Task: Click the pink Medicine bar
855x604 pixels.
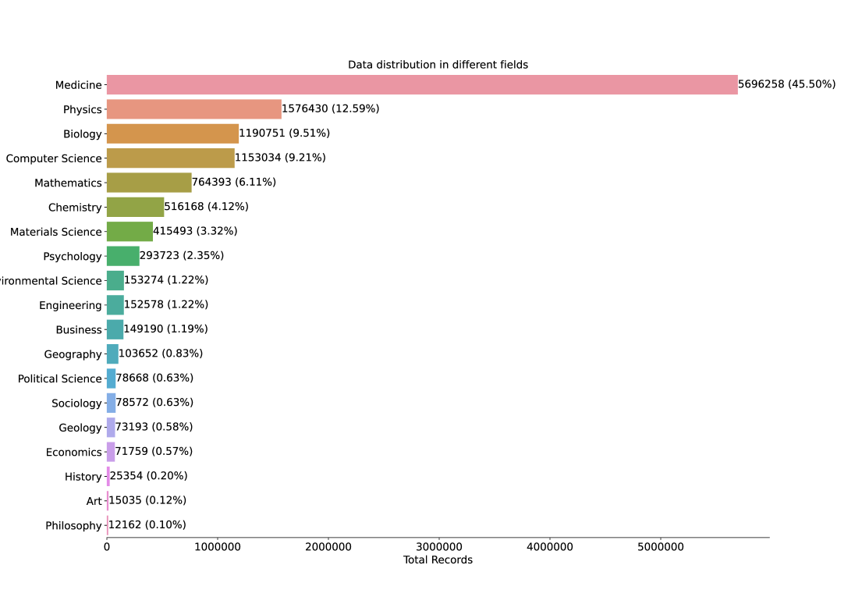Action: pos(421,85)
